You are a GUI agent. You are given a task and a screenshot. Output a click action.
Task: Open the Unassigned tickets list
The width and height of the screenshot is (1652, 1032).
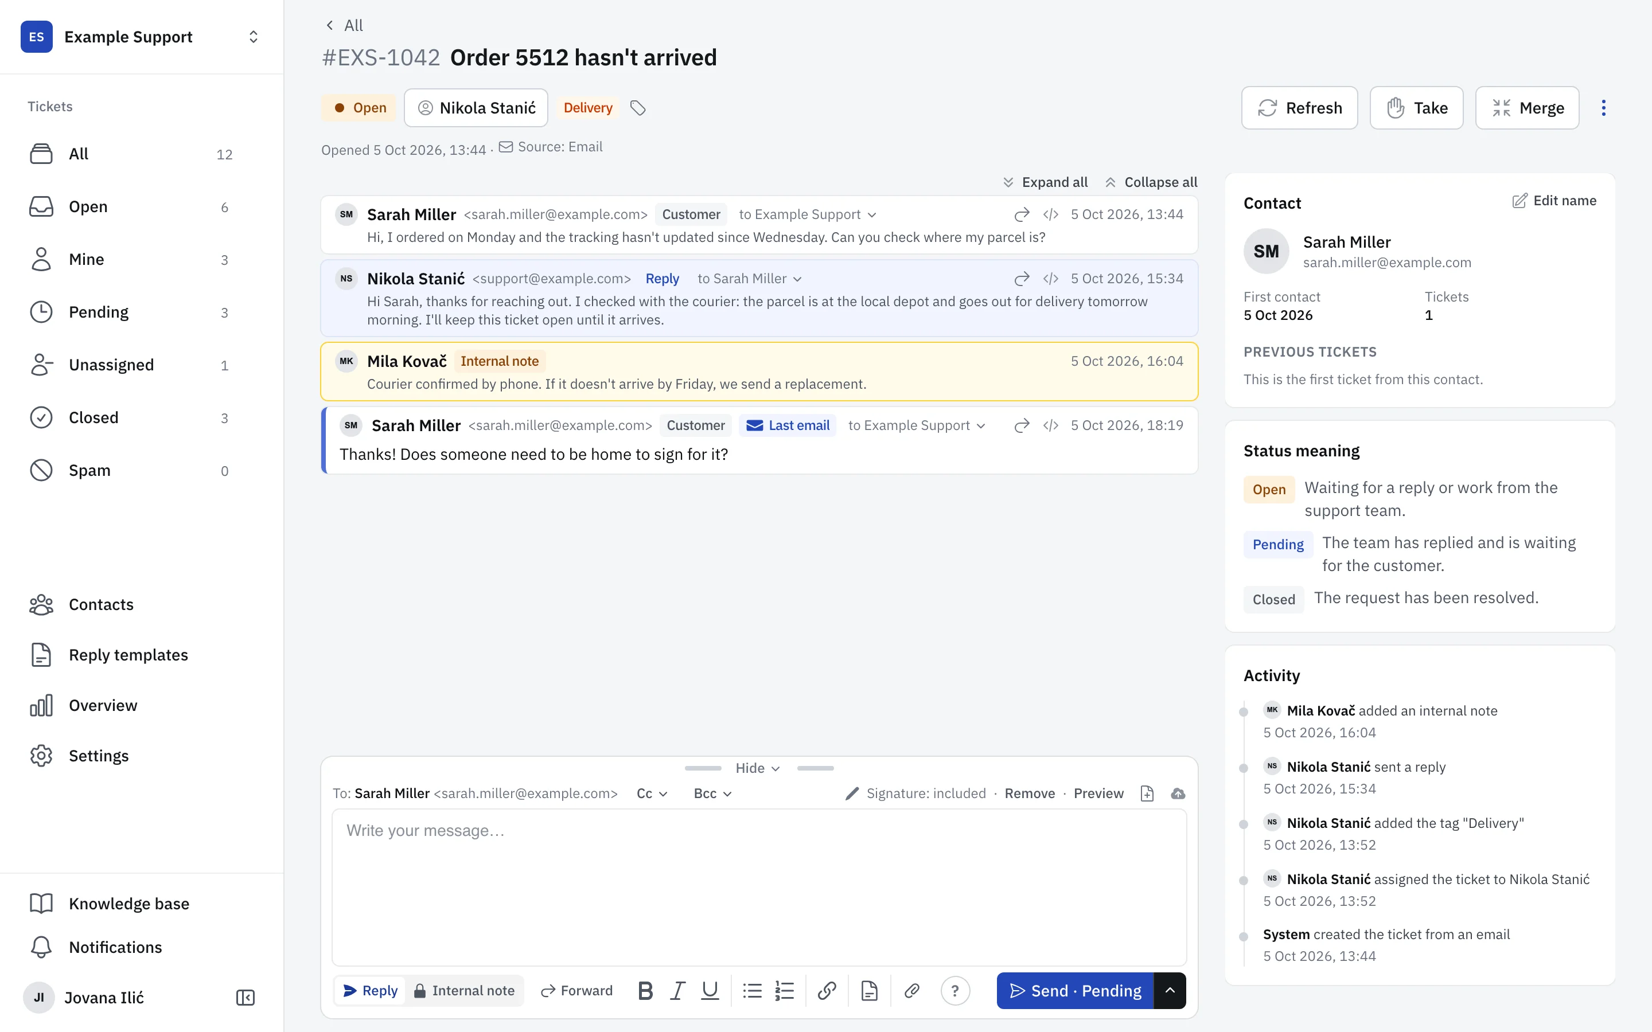pos(141,365)
